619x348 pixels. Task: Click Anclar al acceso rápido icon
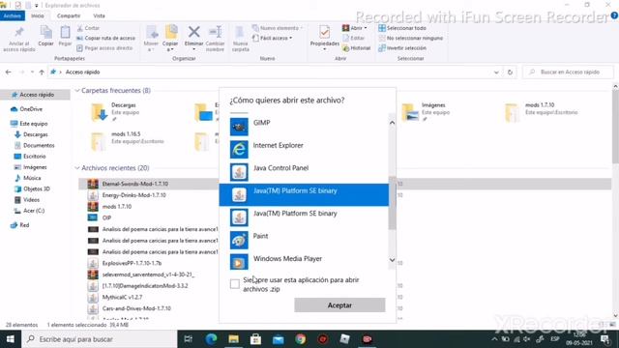19,39
